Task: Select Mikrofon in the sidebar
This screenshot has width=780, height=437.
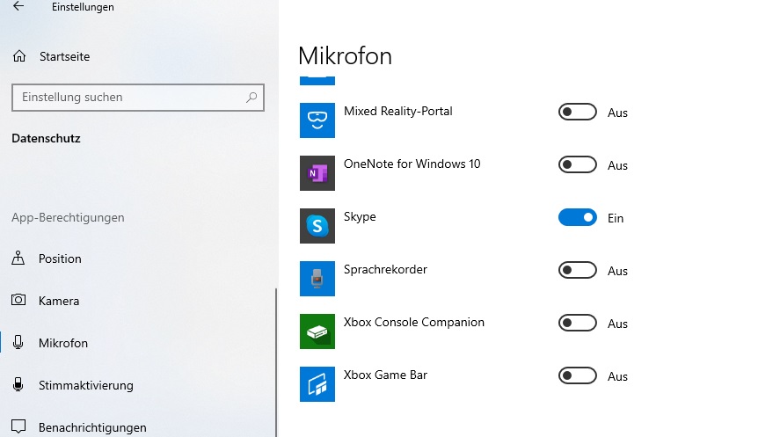Action: click(63, 343)
